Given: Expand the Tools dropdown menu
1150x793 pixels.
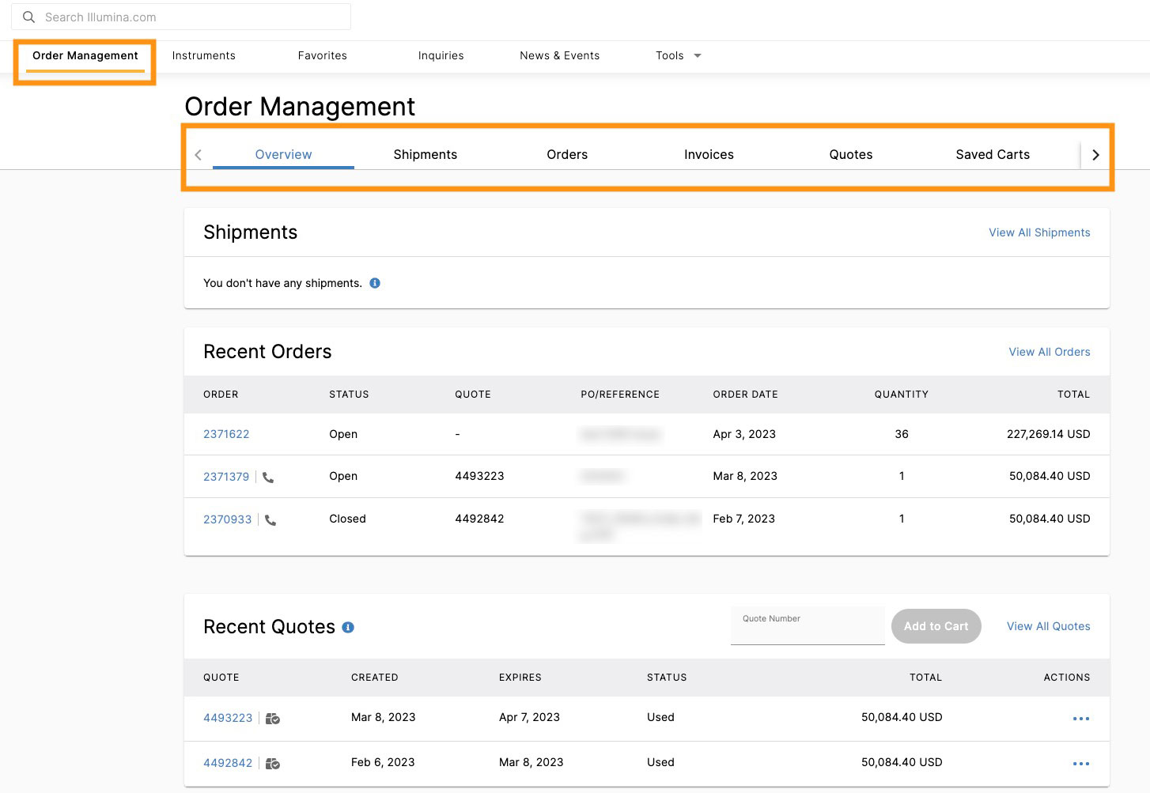Looking at the screenshot, I should (x=678, y=55).
